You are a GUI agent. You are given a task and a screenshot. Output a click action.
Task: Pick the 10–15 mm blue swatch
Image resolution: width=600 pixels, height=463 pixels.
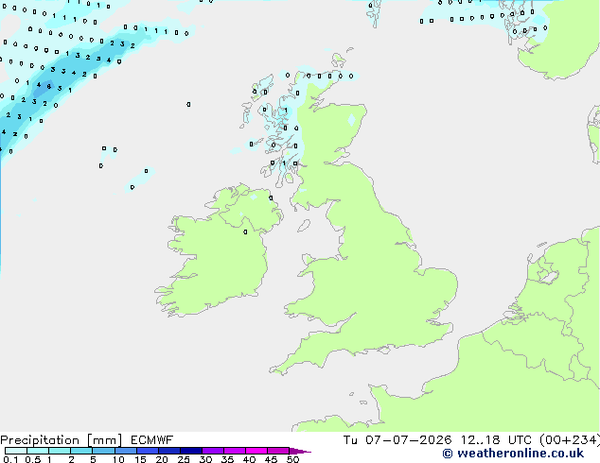tap(126, 451)
